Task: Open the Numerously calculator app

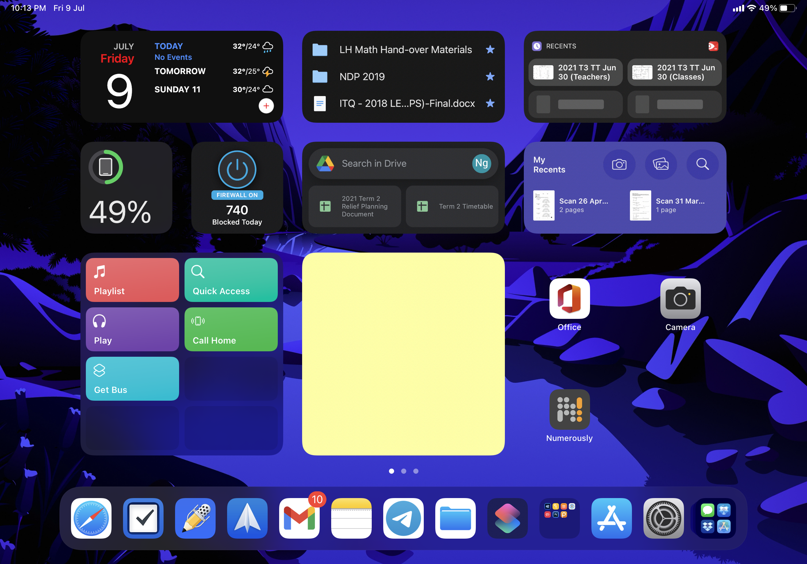Action: coord(569,409)
